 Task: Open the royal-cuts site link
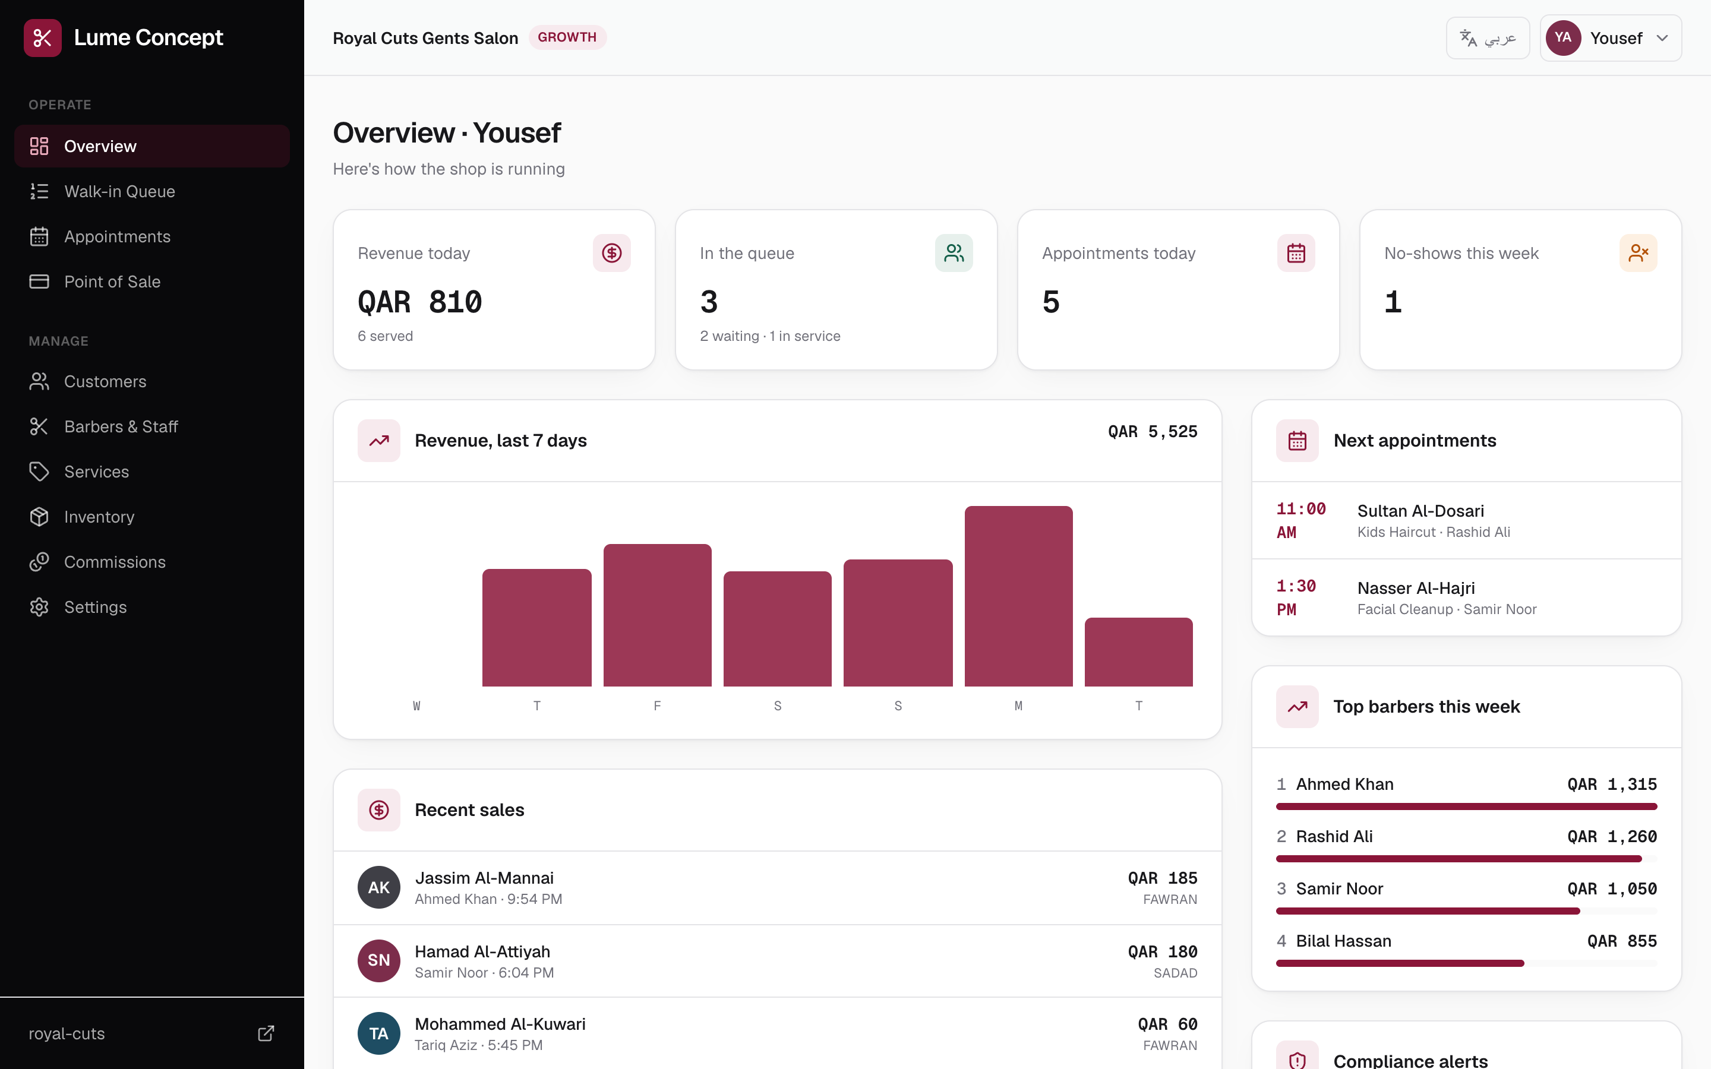click(x=152, y=1033)
